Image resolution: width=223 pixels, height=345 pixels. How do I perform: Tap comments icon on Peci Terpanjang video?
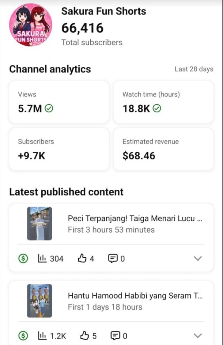pyautogui.click(x=112, y=259)
